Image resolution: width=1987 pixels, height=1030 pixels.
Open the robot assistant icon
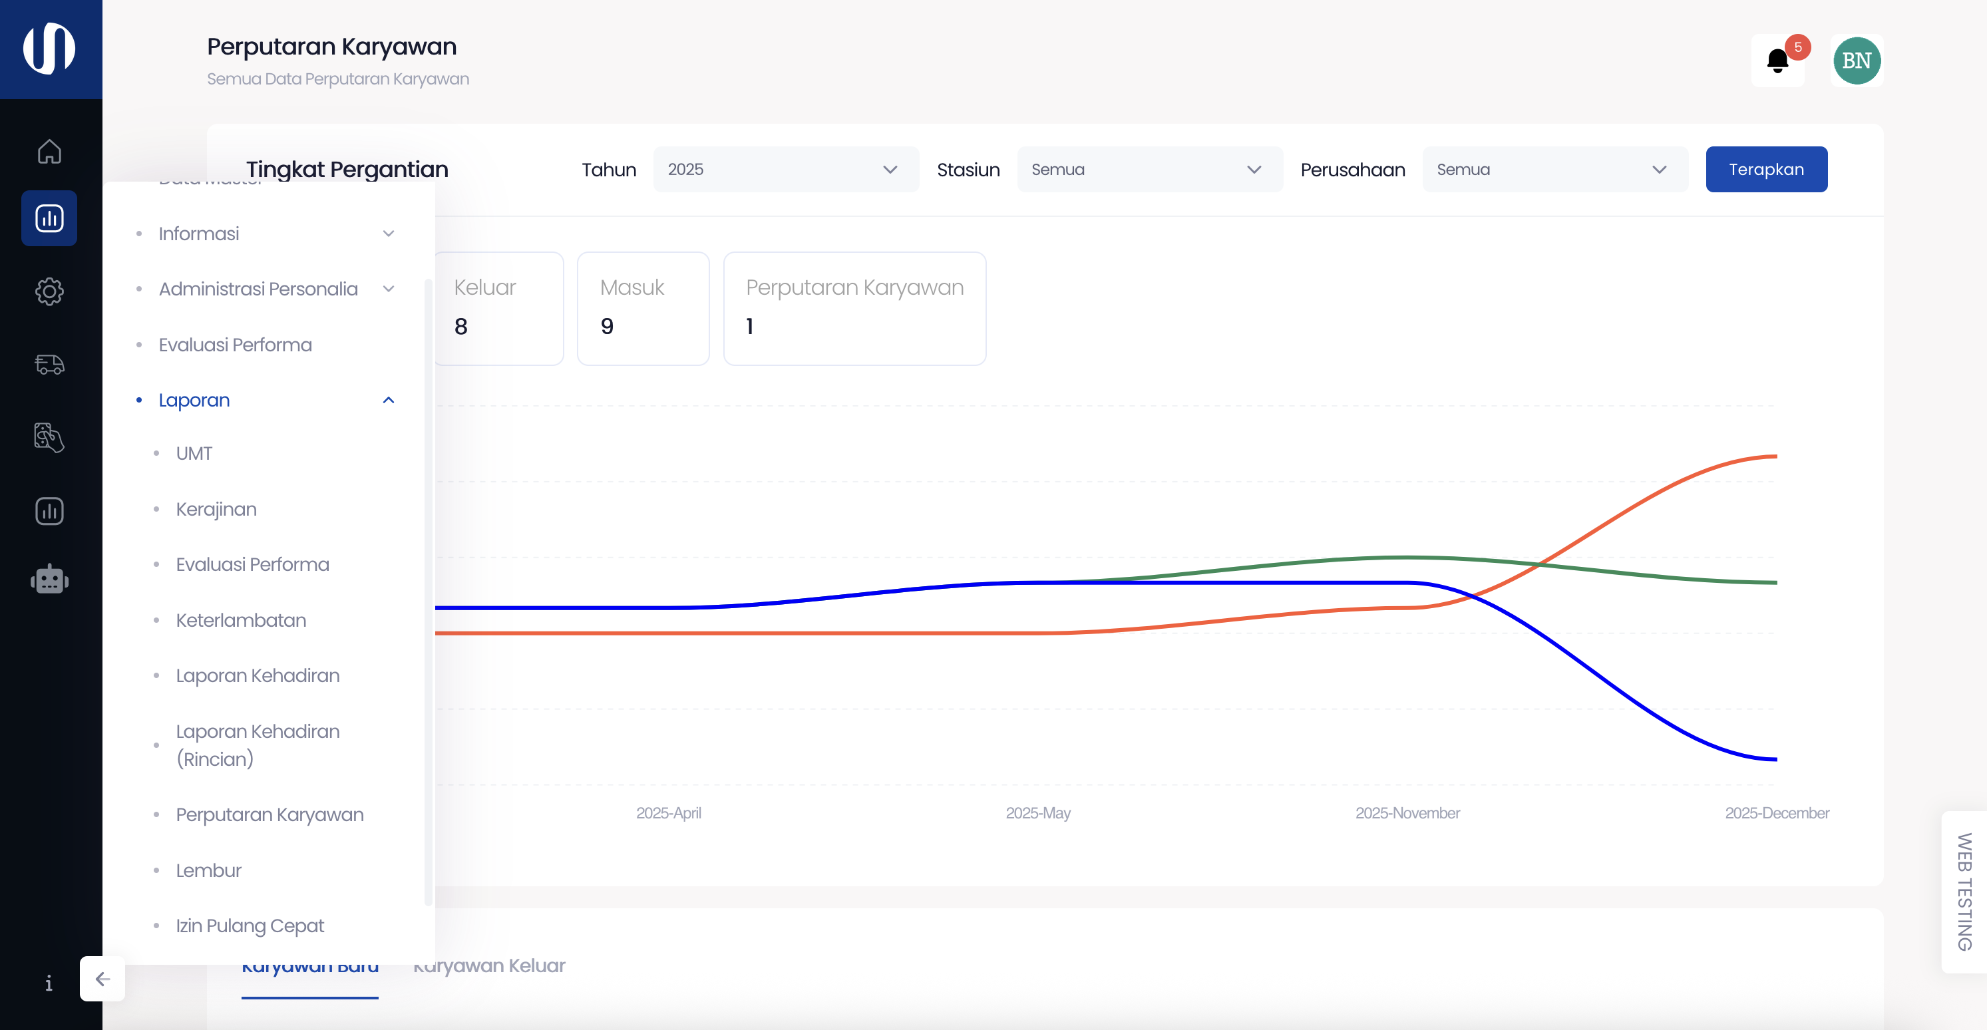point(49,580)
